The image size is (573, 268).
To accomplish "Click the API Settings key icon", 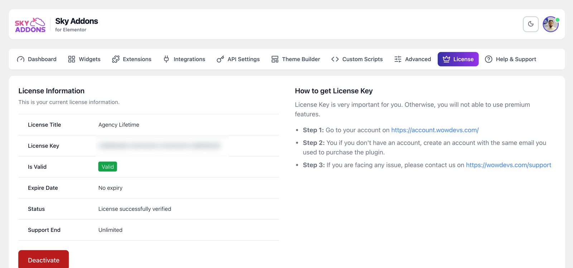I will pos(220,59).
